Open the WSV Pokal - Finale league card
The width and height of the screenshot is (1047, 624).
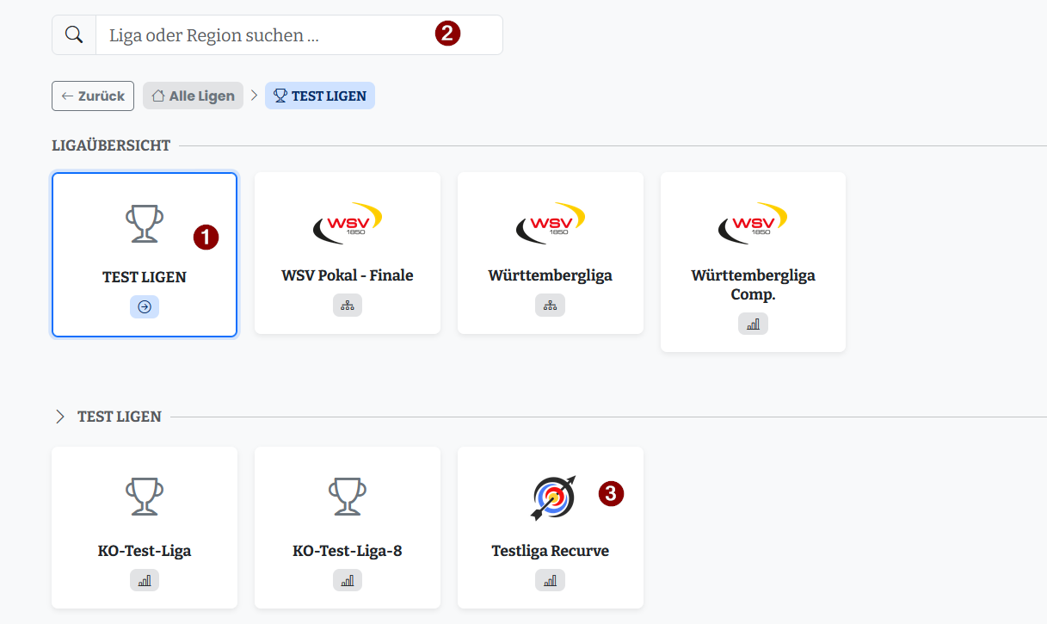coord(348,253)
